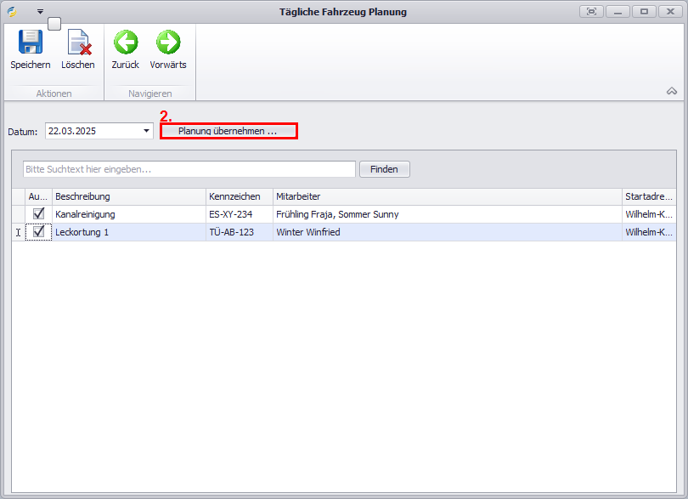Click into the search text field
Screen dimensions: 688x499
tap(189, 169)
